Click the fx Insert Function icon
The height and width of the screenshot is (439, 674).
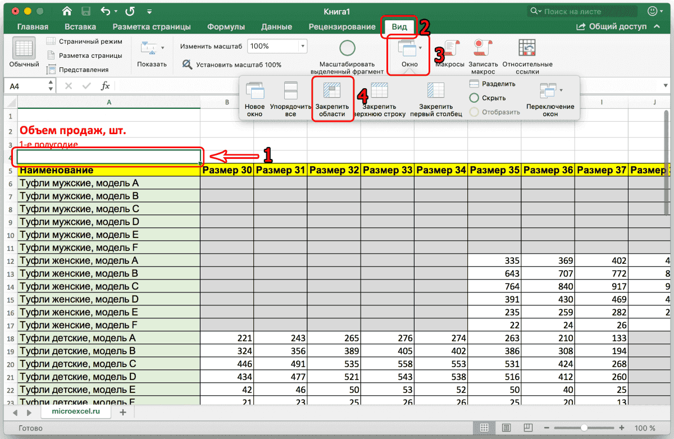[106, 85]
